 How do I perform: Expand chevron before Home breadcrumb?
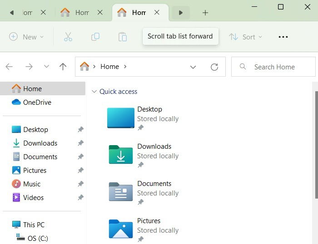[94, 66]
